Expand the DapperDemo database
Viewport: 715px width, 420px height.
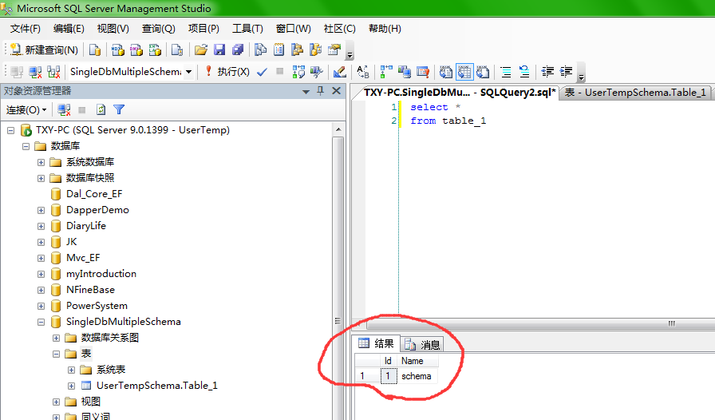(41, 211)
